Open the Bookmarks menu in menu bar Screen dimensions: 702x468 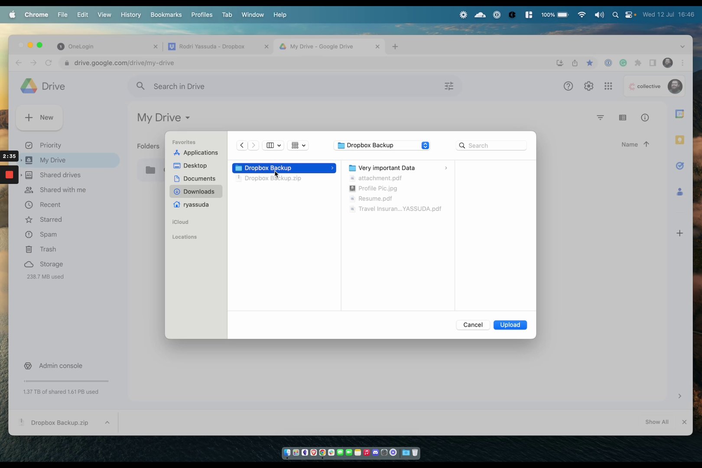[166, 15]
